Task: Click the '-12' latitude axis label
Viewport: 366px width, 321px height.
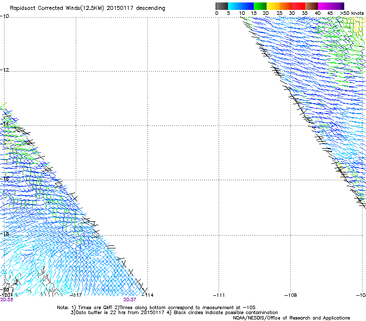Action: [4, 70]
